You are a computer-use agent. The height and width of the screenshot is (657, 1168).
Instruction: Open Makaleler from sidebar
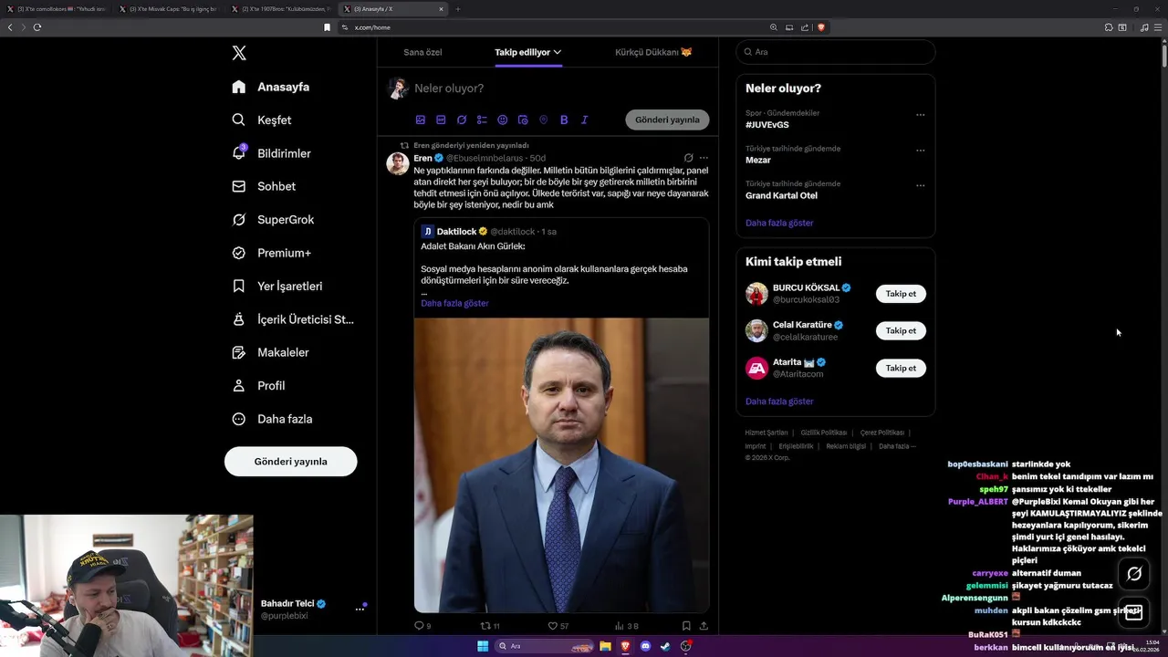tap(270, 352)
